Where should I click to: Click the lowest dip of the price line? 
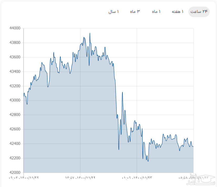tap(148, 161)
